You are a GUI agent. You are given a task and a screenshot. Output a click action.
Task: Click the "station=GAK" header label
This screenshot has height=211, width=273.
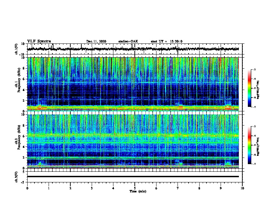point(128,41)
